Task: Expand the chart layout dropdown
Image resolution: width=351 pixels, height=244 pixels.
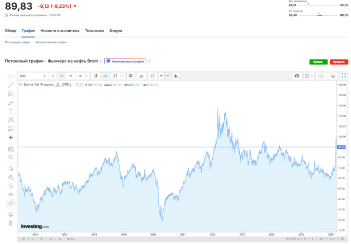Action: click(x=313, y=76)
